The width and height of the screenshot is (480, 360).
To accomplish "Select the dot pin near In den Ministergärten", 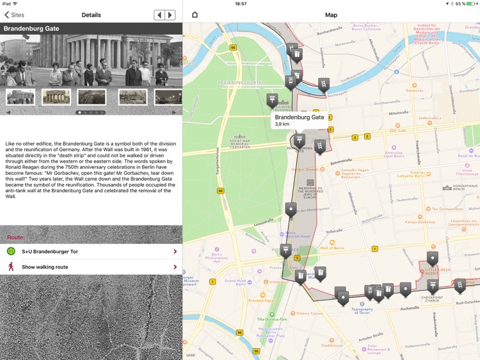I will point(291,209).
